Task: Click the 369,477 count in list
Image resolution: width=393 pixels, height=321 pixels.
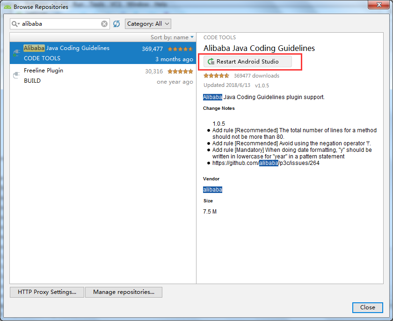Action: pos(153,49)
